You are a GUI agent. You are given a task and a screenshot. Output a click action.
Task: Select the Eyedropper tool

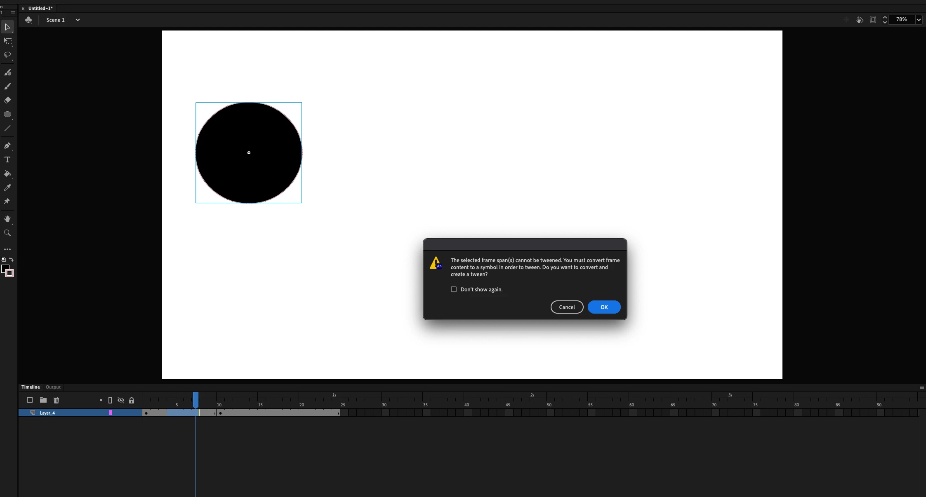(x=7, y=188)
